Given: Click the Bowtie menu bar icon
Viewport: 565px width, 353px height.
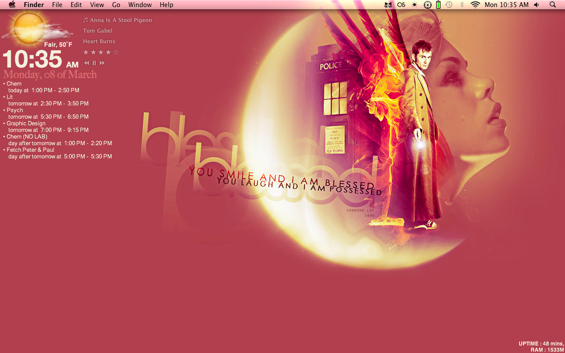Looking at the screenshot, I should (388, 5).
